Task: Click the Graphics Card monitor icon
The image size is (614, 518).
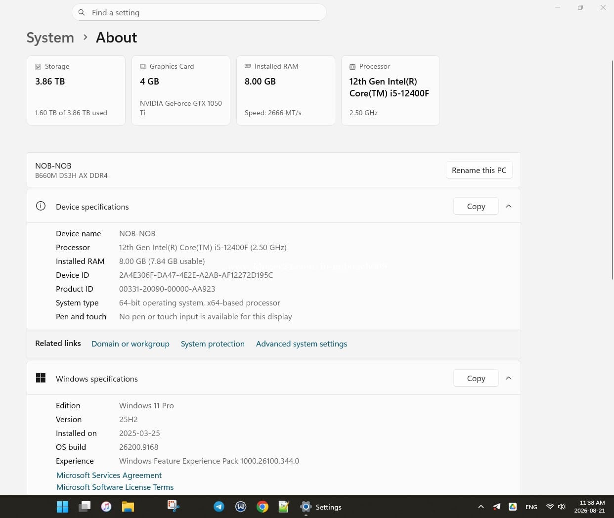Action: pyautogui.click(x=143, y=66)
